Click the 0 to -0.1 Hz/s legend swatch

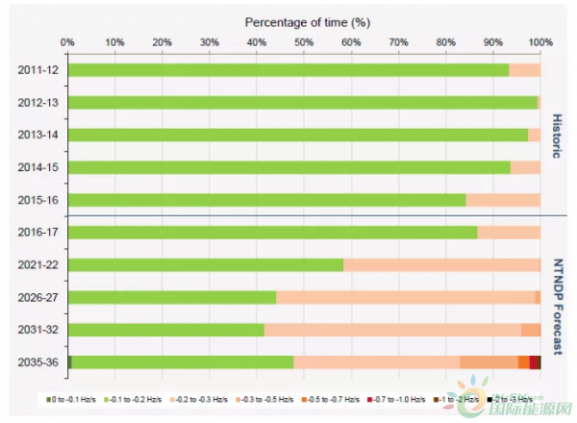(48, 398)
